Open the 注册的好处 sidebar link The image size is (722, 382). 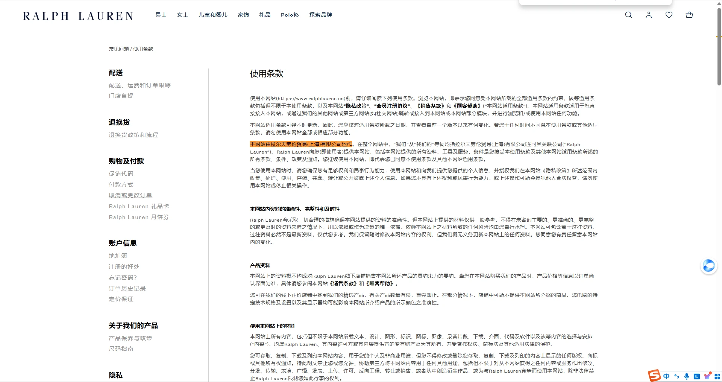pyautogui.click(x=124, y=267)
